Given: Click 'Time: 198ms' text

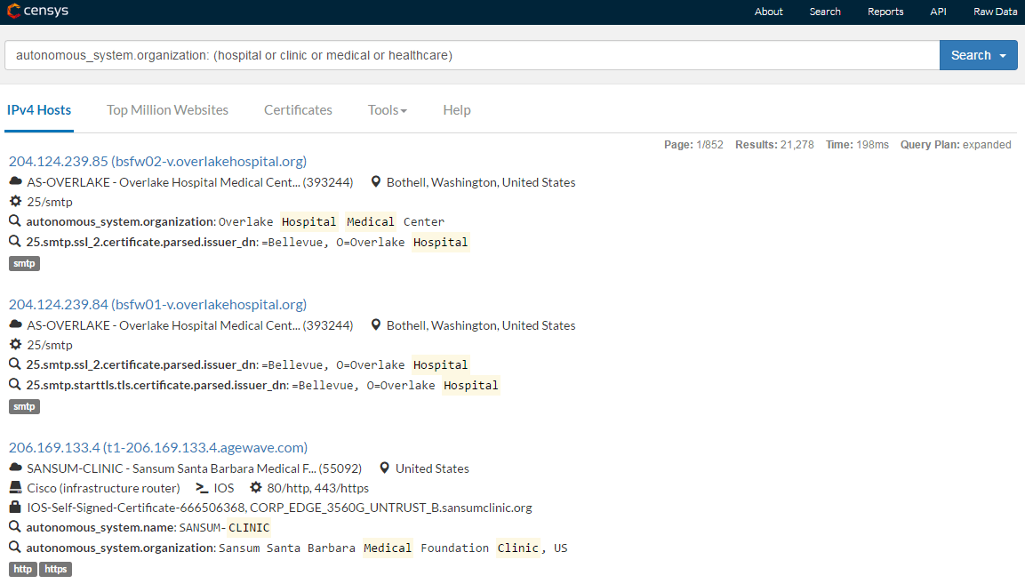Looking at the screenshot, I should [857, 145].
